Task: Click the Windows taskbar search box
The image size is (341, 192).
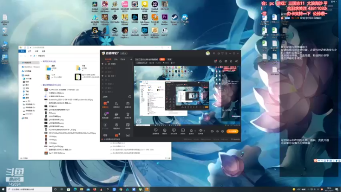Action: (29, 189)
